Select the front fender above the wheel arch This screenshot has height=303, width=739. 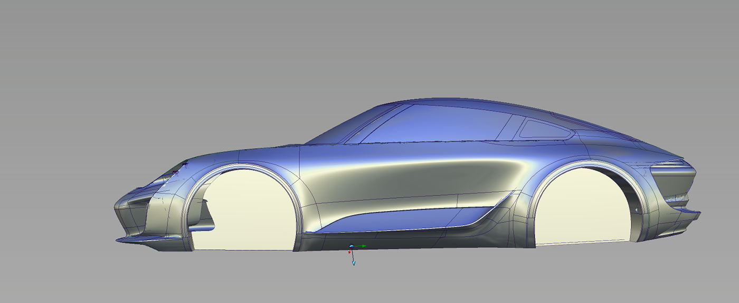click(x=238, y=157)
